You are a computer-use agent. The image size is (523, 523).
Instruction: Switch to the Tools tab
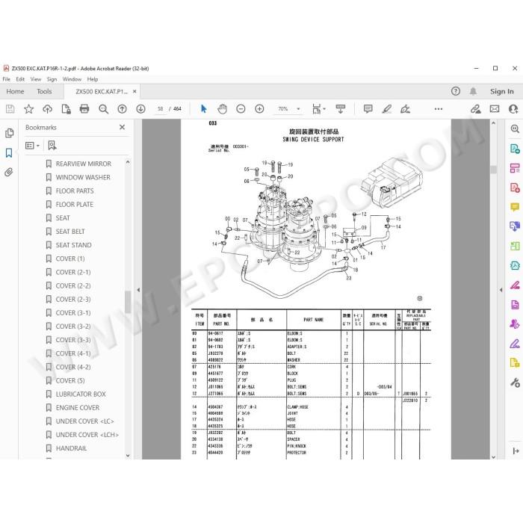44,91
